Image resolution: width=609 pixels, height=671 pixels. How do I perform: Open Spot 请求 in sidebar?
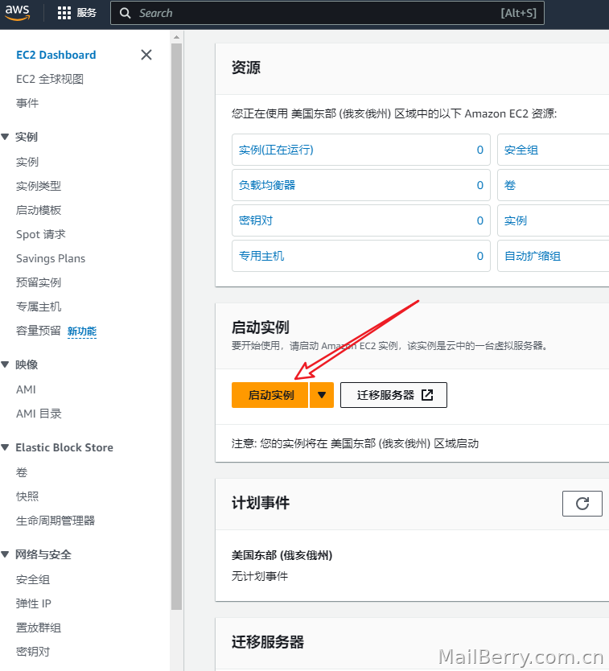(41, 234)
